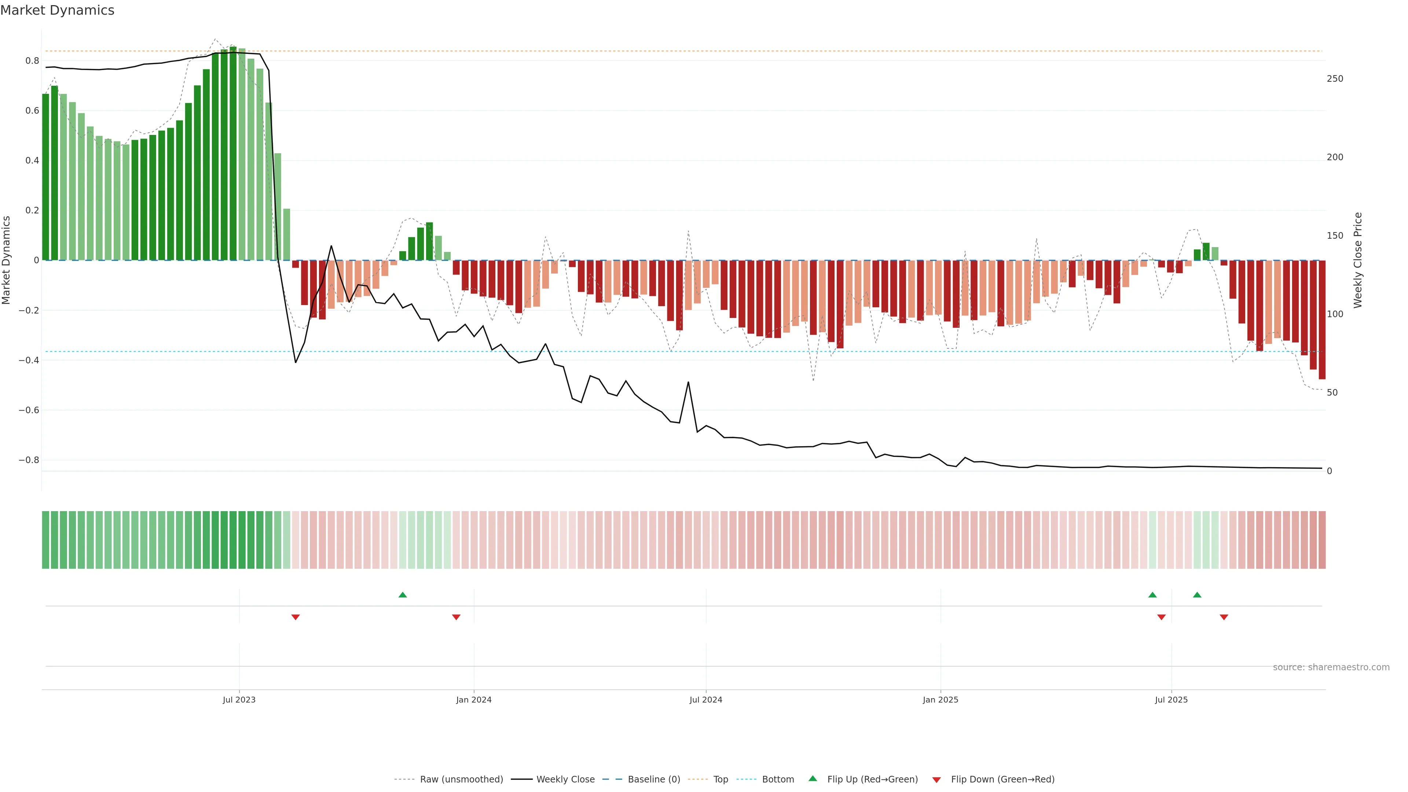
Task: Hide the Top threshold legend entry
Action: point(720,780)
